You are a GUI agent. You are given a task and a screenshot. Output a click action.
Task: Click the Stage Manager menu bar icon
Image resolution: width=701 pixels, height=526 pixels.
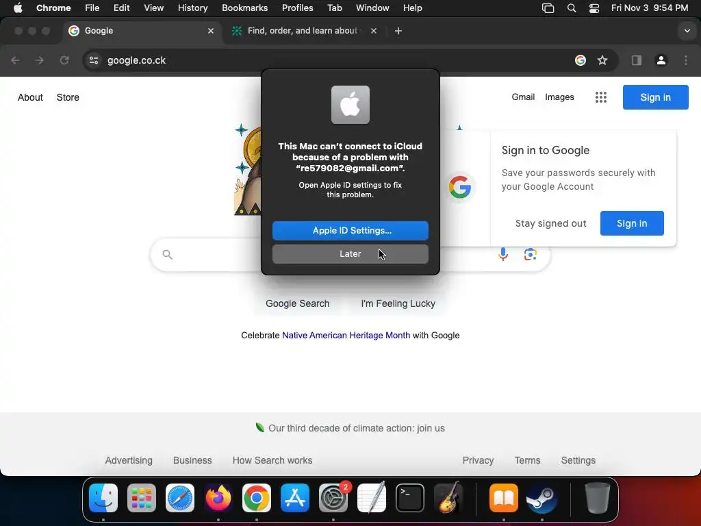pyautogui.click(x=548, y=8)
